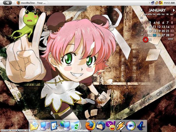Select January 1 on calendar
The image size is (176, 132).
coord(172,18)
